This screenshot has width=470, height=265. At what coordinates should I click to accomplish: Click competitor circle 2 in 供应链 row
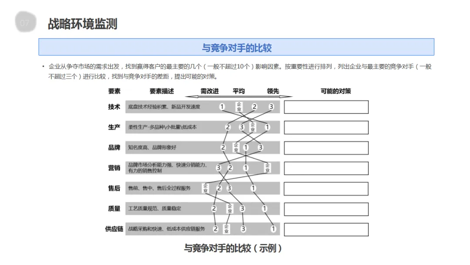coord(215,229)
